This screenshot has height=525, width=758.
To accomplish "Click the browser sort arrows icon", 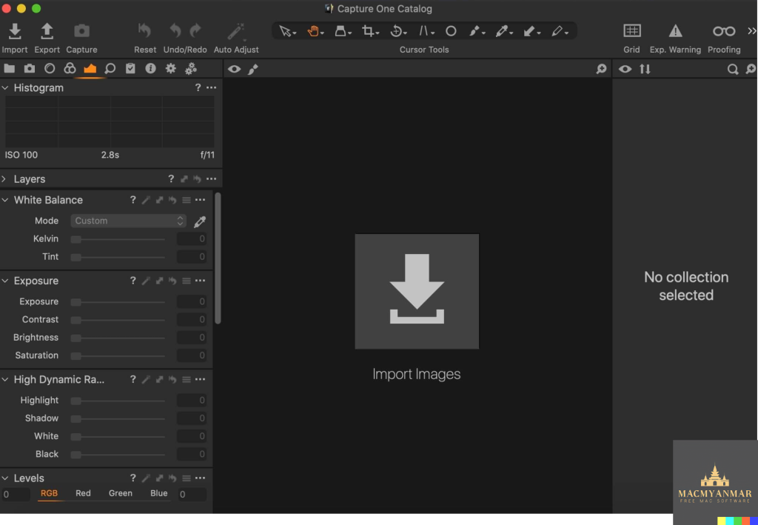I will pyautogui.click(x=645, y=69).
